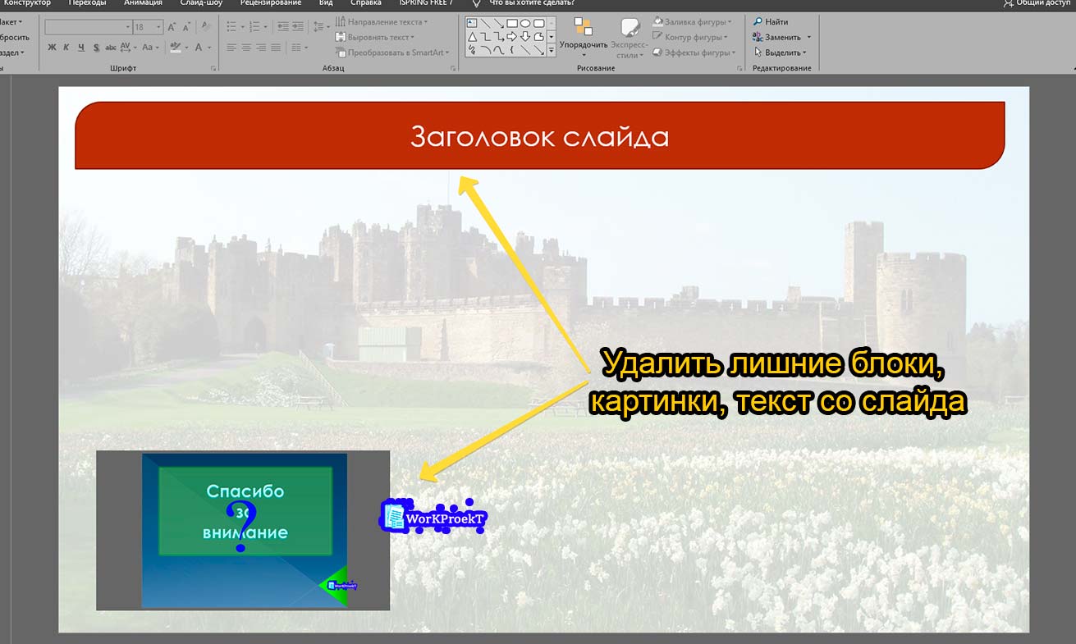Select the text box shape in gallery
Viewport: 1076px width, 644px height.
click(x=472, y=23)
